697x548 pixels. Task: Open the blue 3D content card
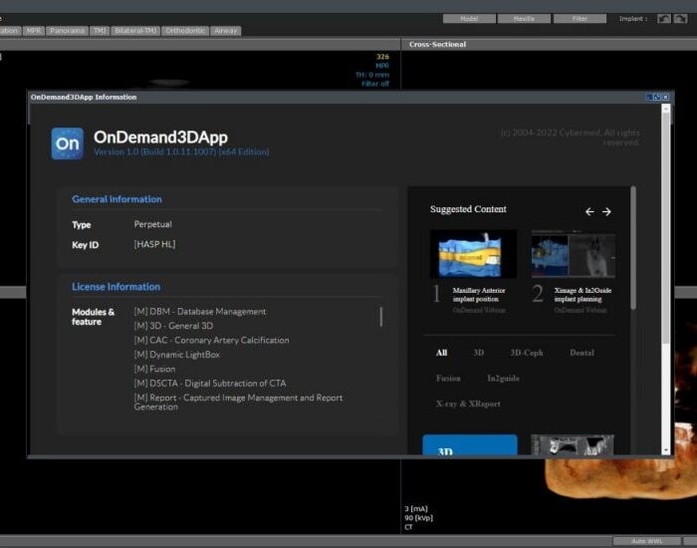click(470, 444)
